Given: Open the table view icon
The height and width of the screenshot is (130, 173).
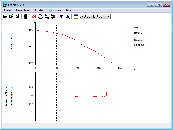Looking at the screenshot, I should pyautogui.click(x=76, y=17).
